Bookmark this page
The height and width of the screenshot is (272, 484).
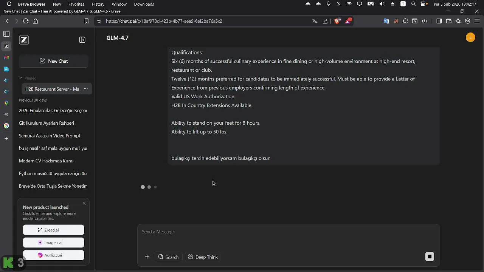tap(86, 21)
